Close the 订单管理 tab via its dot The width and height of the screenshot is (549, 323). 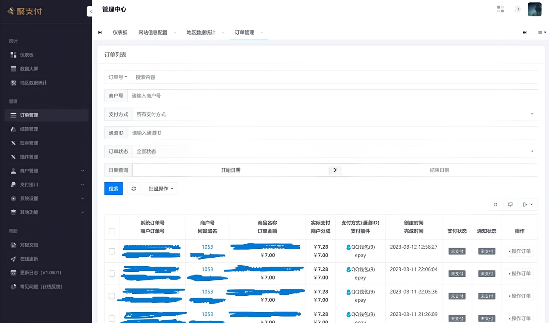tap(261, 32)
